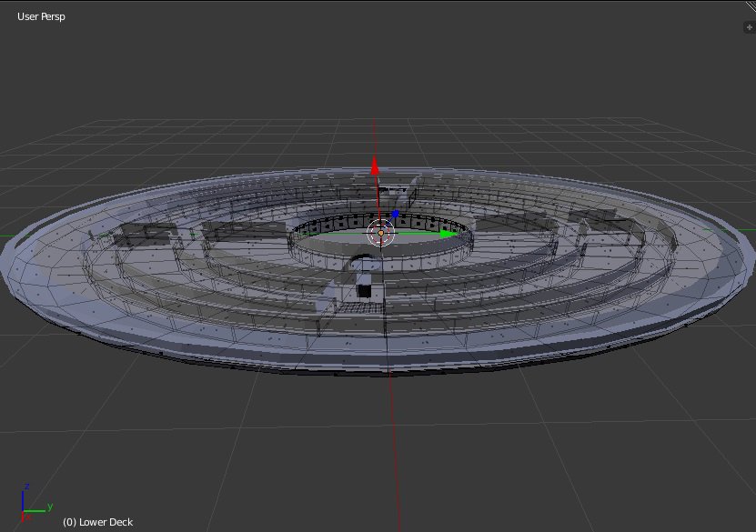Screen dimensions: 756x532
Task: Click the blue manipulator axis handle
Action: 395,214
